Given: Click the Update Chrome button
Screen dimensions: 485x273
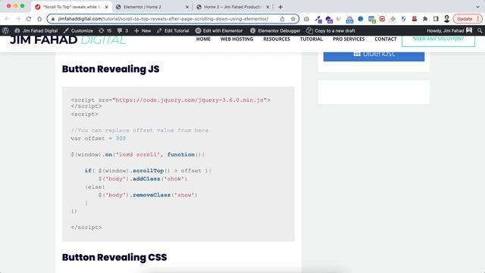Looking at the screenshot, I should tap(468, 19).
